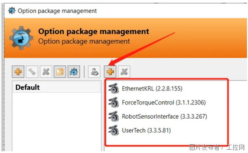Choose RobotSensorInterface (3.3.3.267) entry
The height and width of the screenshot is (153, 248).
[x=165, y=117]
